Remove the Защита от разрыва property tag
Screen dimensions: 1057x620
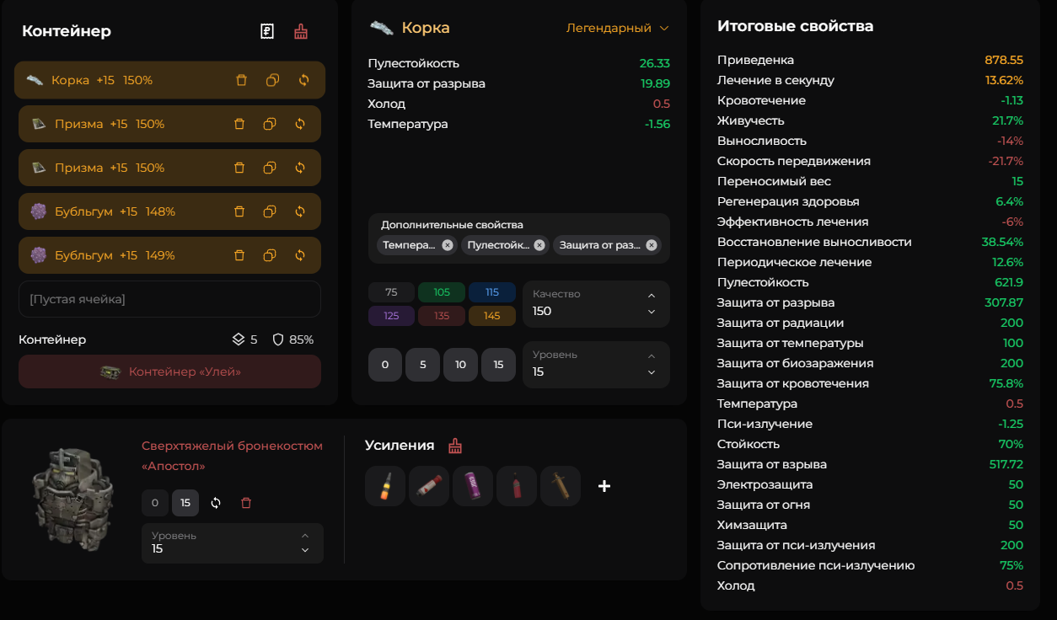[651, 245]
